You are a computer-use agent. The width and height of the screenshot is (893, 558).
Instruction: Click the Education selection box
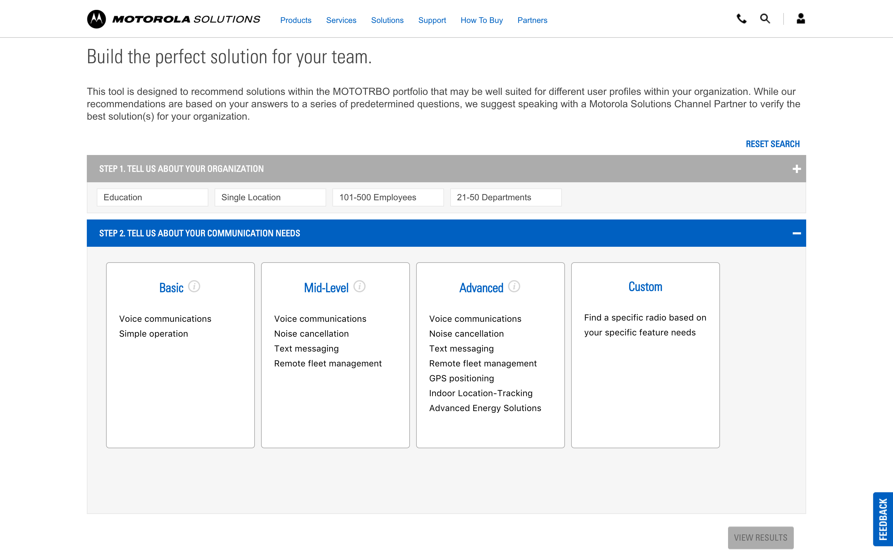[153, 197]
